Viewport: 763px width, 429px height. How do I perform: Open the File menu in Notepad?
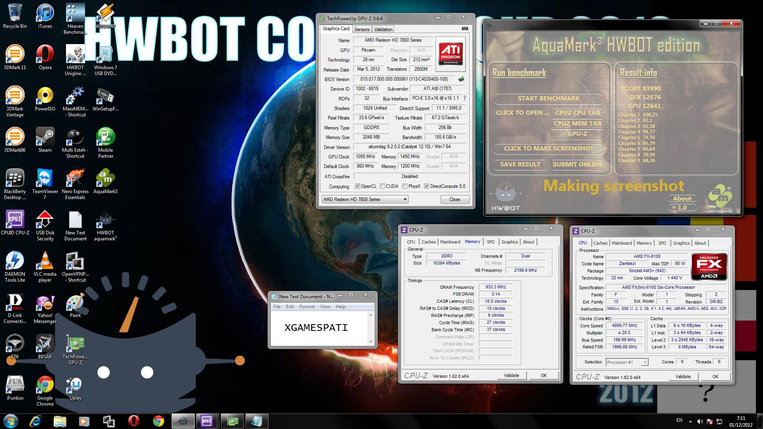click(277, 307)
